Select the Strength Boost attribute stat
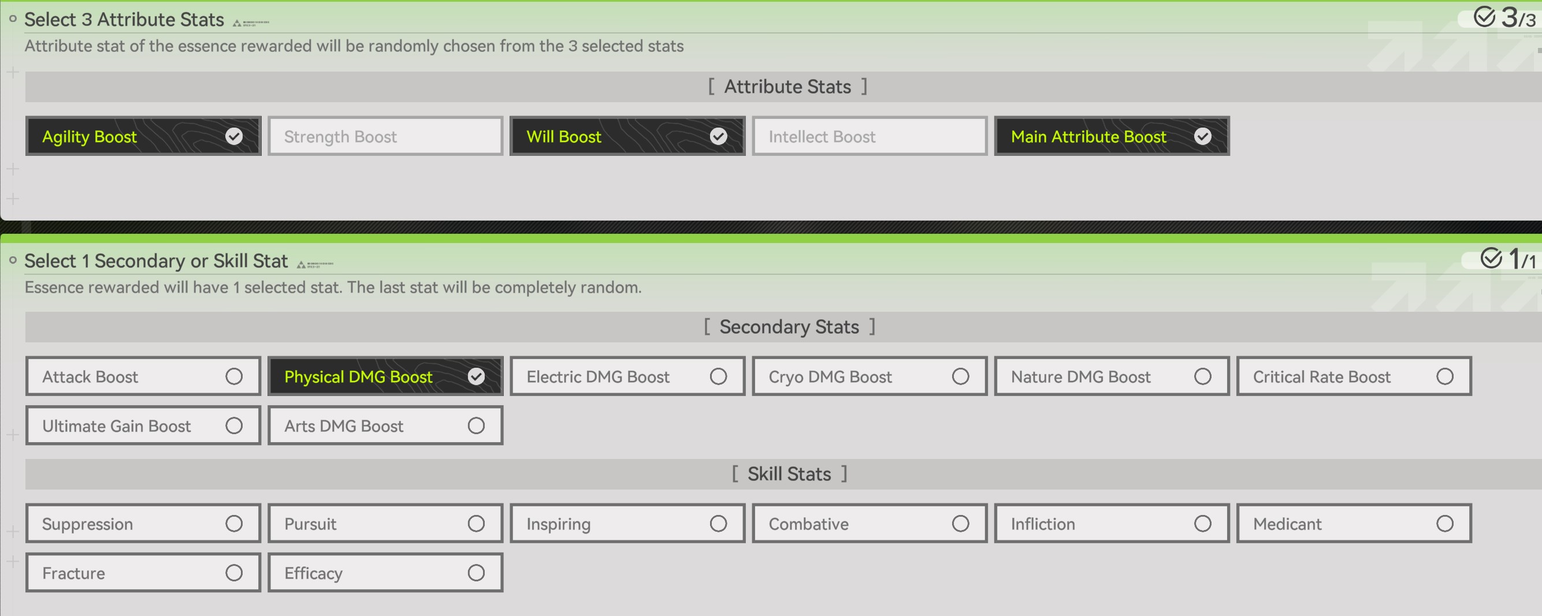The width and height of the screenshot is (1542, 616). point(385,136)
